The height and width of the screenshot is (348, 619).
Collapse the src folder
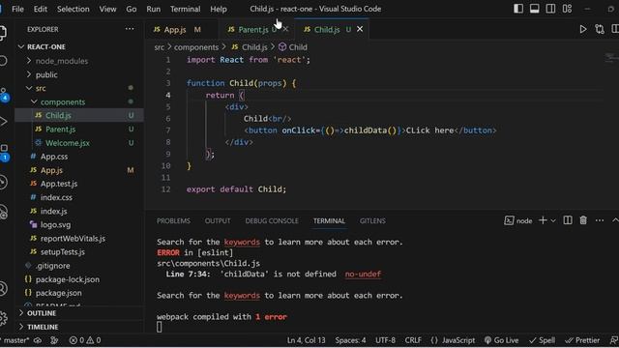coord(79,88)
